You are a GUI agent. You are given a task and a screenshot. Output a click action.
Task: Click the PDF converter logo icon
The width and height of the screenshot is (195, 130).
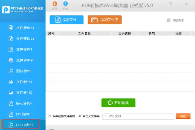(6, 9)
